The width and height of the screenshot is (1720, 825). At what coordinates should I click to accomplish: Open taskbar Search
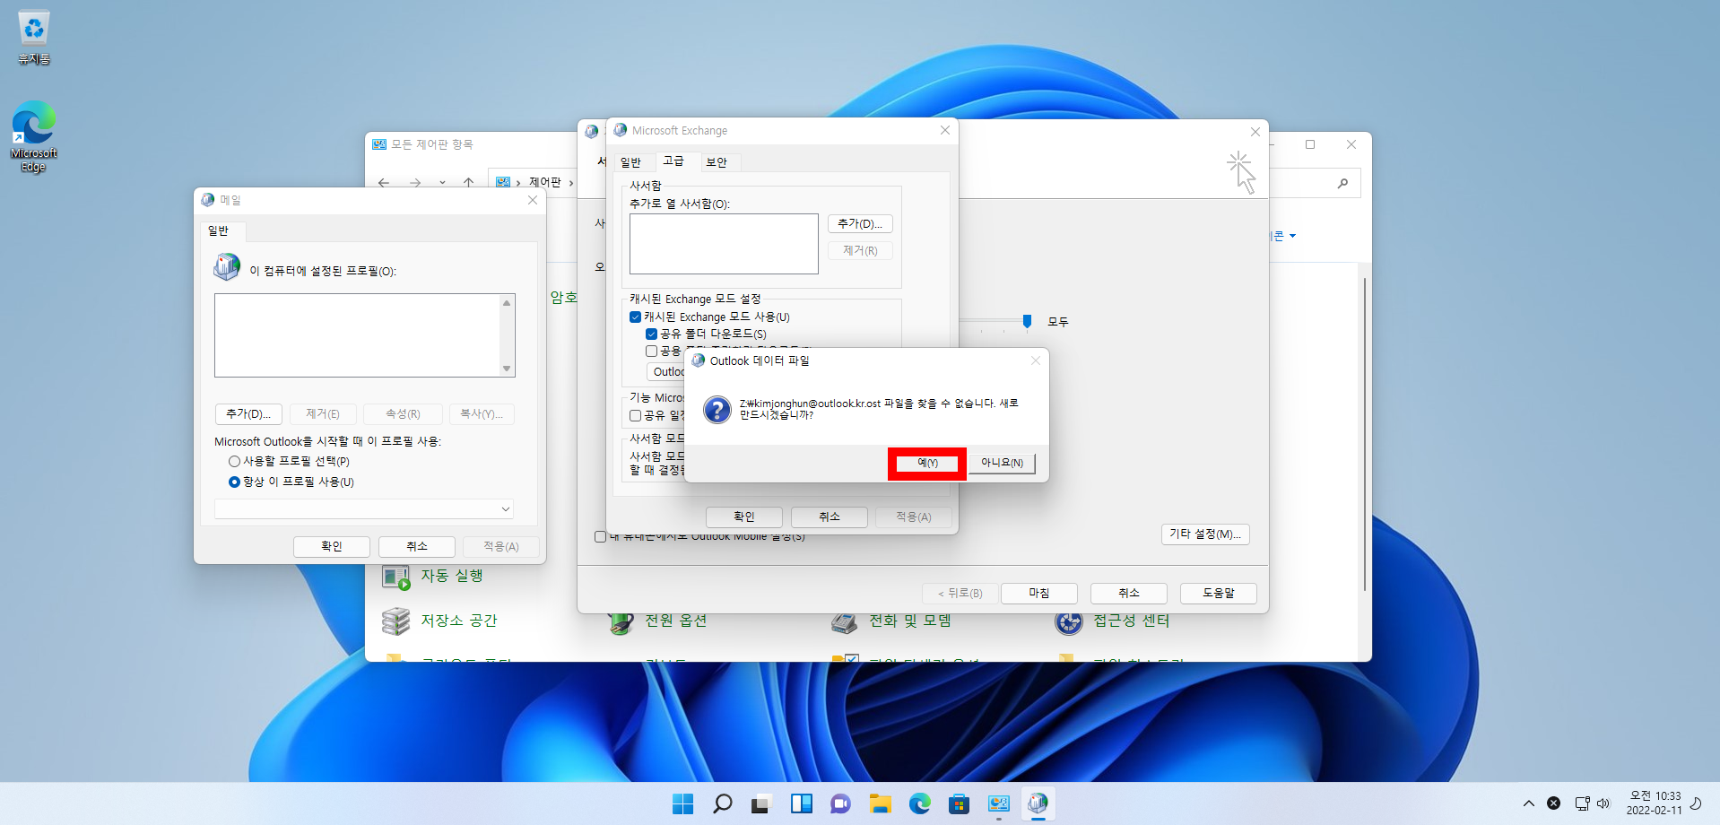[x=722, y=803]
